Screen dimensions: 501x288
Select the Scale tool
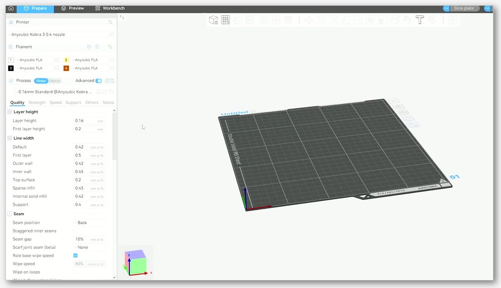[x=333, y=20]
